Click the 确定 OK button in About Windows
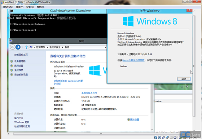Image resolution: width=202 pixels, height=139 pixels. pos(184,79)
